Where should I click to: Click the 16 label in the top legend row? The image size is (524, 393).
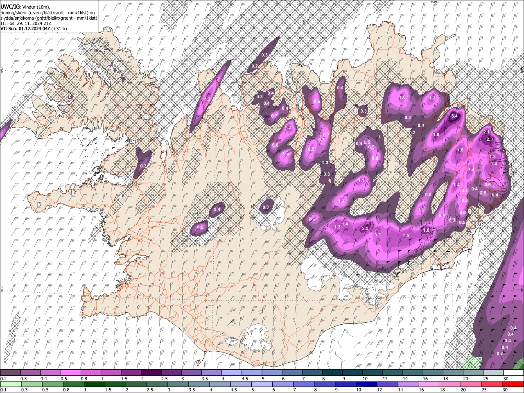coord(426,379)
